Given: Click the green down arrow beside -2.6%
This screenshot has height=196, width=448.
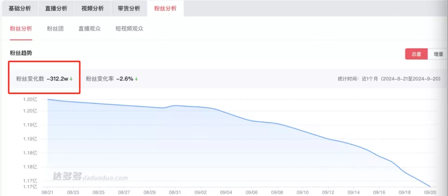Looking at the screenshot, I should click(136, 79).
